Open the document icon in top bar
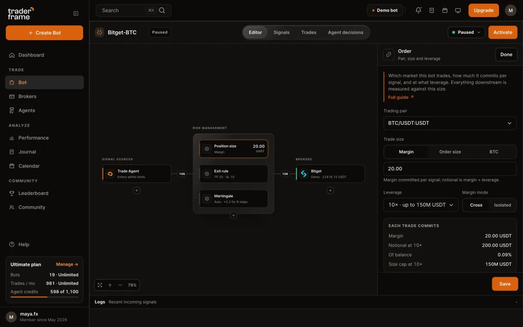The width and height of the screenshot is (523, 327). pyautogui.click(x=432, y=10)
